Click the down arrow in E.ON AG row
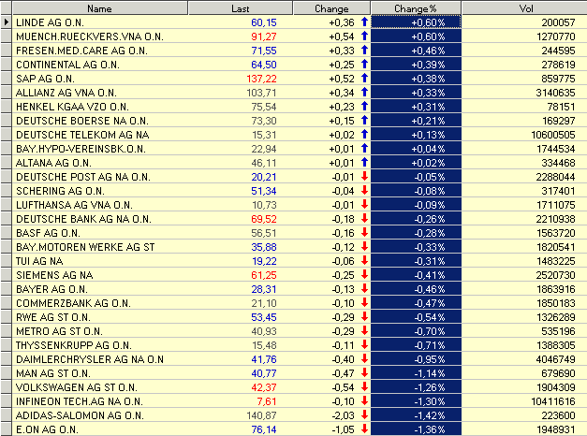Screen dimensions: 587x436 point(364,429)
